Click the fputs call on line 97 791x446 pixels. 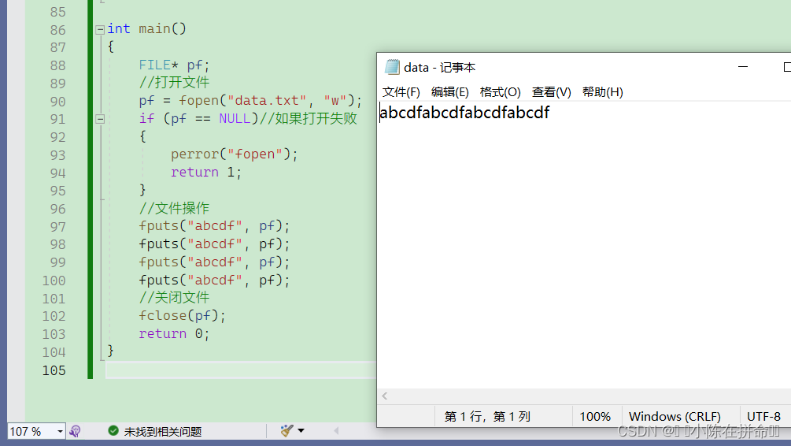(214, 226)
